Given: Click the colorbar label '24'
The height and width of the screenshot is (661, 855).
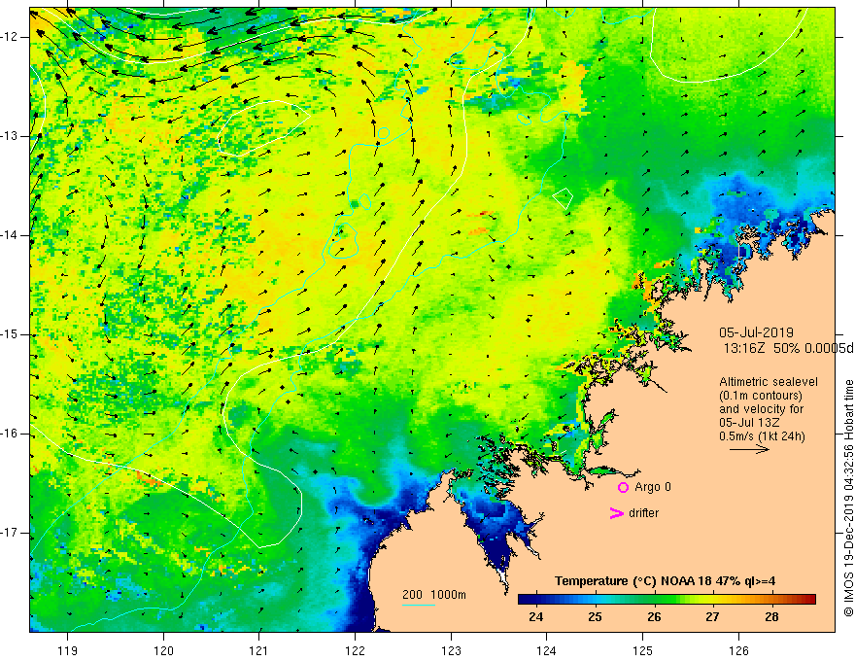Looking at the screenshot, I should point(536,617).
